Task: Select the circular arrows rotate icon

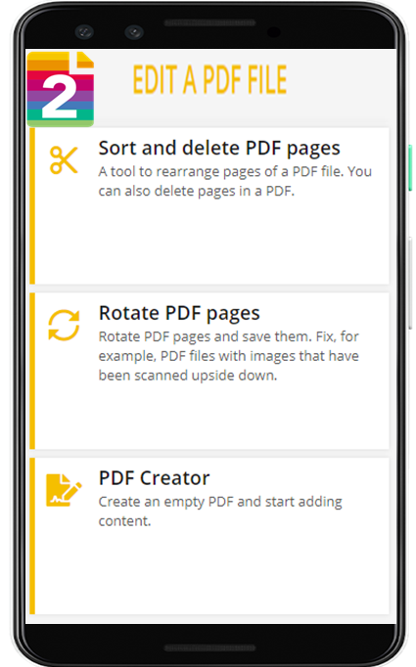Action: 64,326
